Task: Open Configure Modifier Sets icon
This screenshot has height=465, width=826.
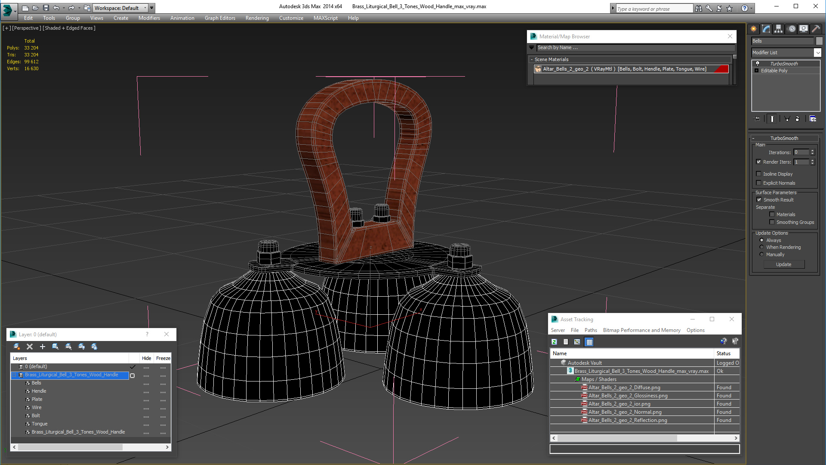Action: coord(813,119)
